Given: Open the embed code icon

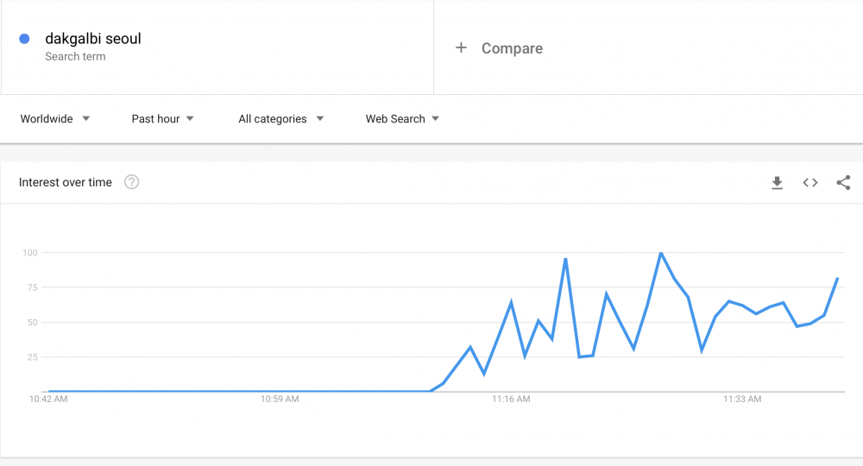Looking at the screenshot, I should click(809, 183).
